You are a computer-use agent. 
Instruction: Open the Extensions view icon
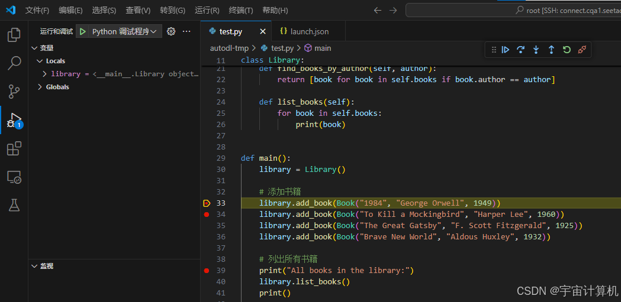(14, 148)
